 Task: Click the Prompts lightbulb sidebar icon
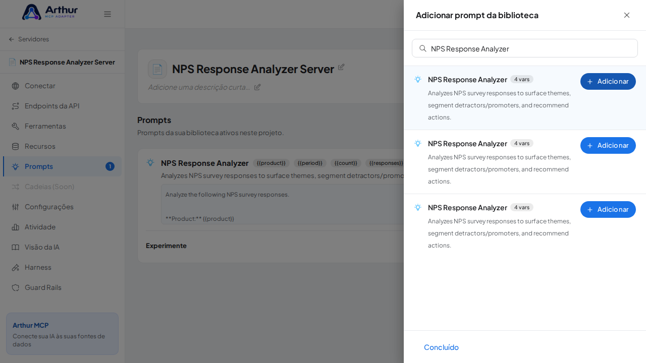pyautogui.click(x=15, y=166)
